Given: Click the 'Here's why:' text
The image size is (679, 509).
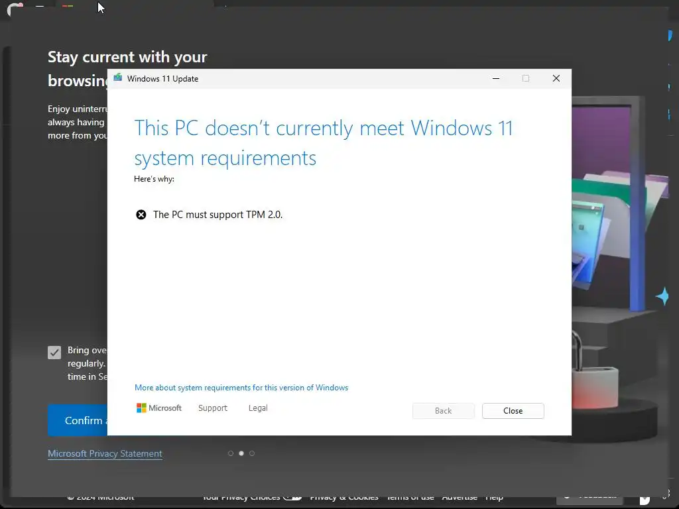Looking at the screenshot, I should click(154, 179).
